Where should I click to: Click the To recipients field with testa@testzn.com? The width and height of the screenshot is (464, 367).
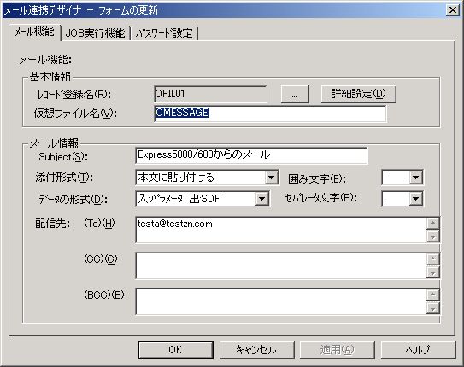pos(281,230)
